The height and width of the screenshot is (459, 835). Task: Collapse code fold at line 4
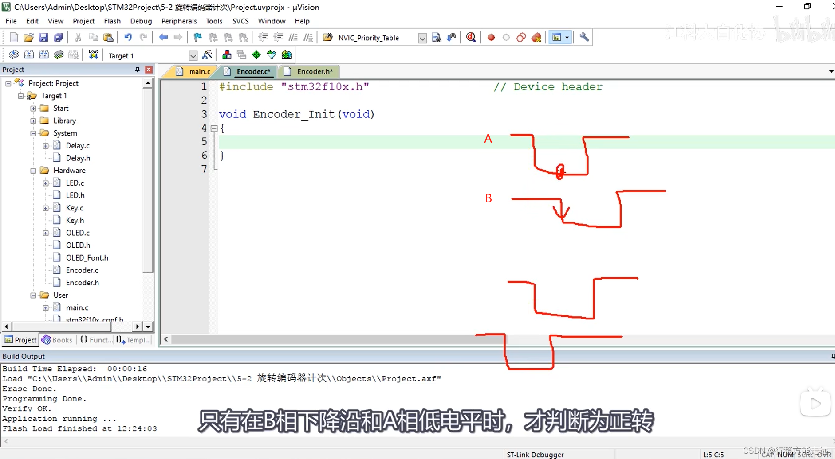(214, 128)
